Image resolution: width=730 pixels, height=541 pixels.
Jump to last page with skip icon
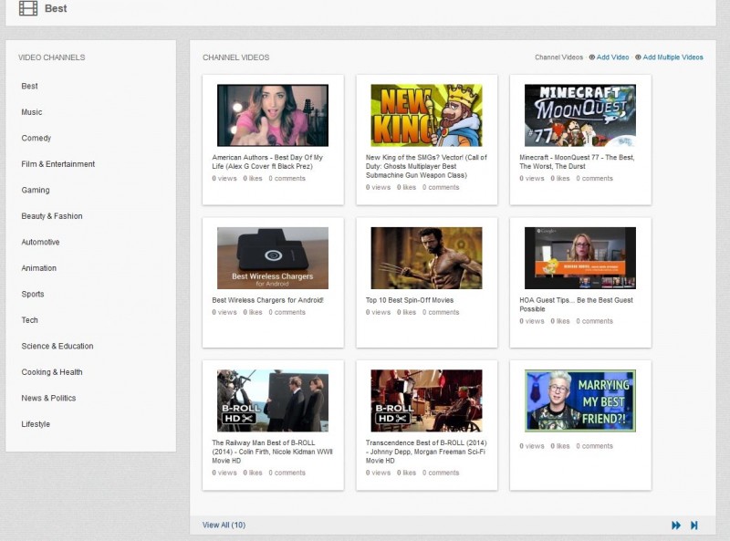[694, 525]
